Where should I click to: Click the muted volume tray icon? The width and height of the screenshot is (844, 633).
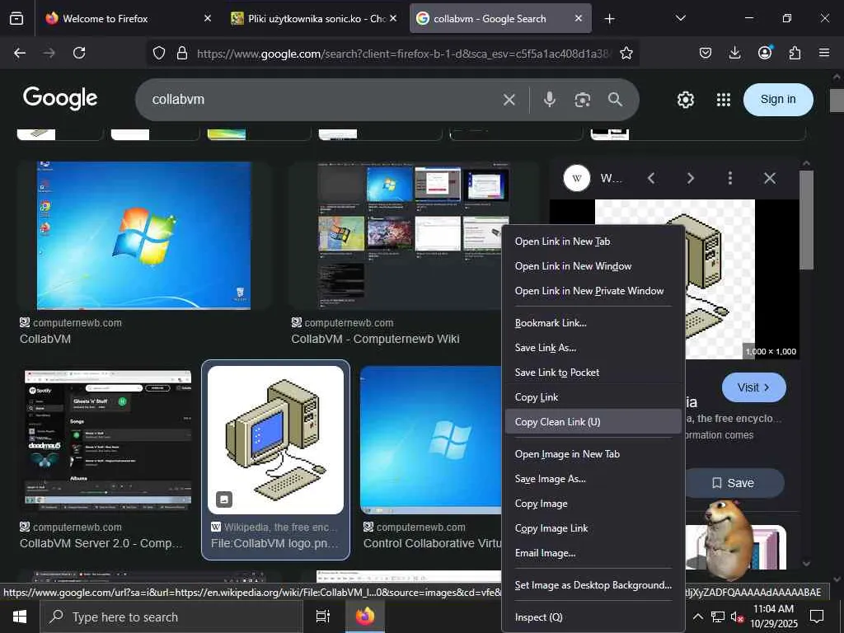pos(737,617)
